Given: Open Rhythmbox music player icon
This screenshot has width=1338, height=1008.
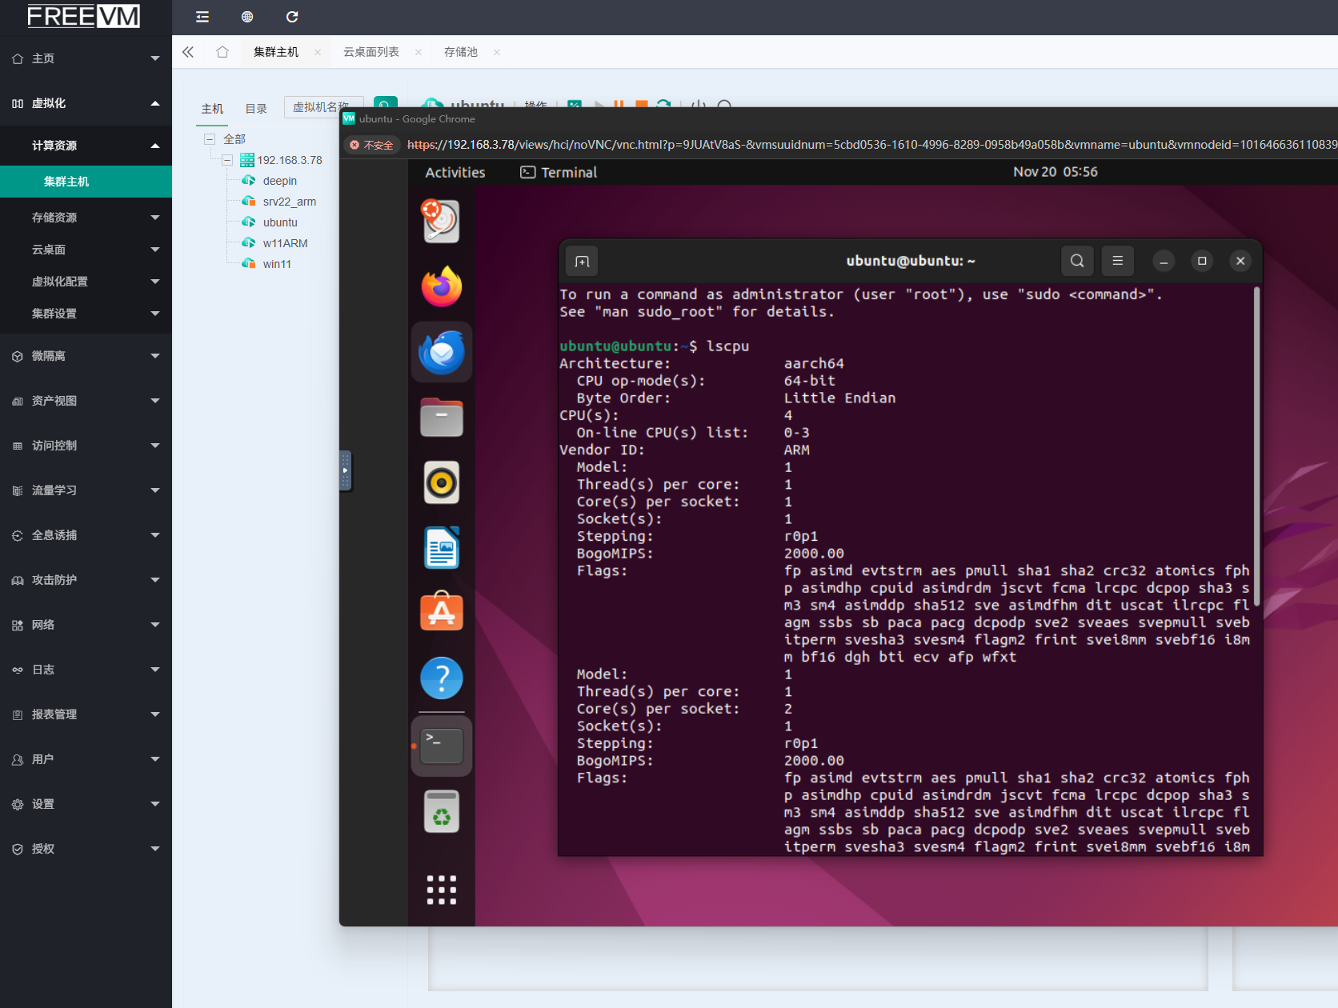Looking at the screenshot, I should click(x=442, y=482).
